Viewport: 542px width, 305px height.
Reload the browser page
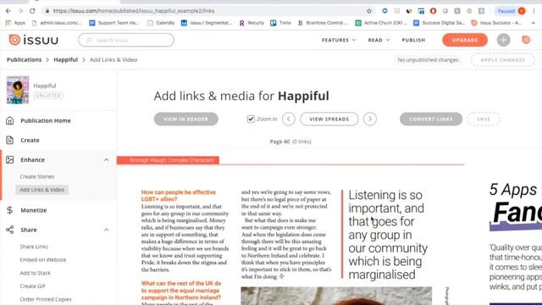click(32, 11)
